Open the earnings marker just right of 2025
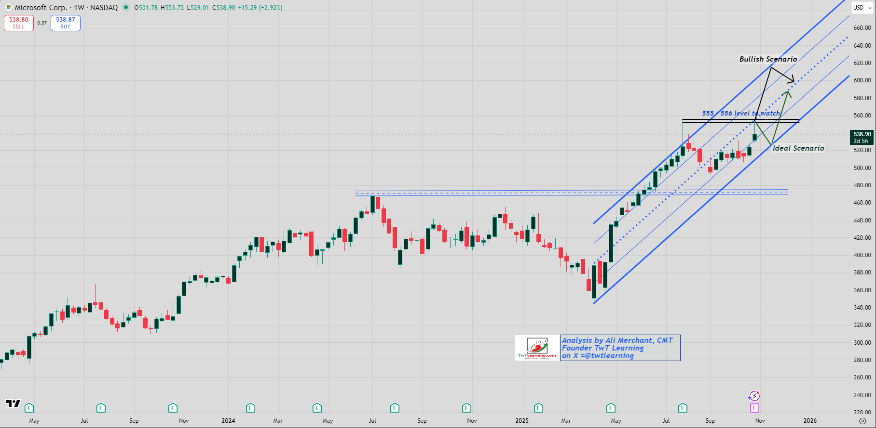The width and height of the screenshot is (876, 428). 538,408
